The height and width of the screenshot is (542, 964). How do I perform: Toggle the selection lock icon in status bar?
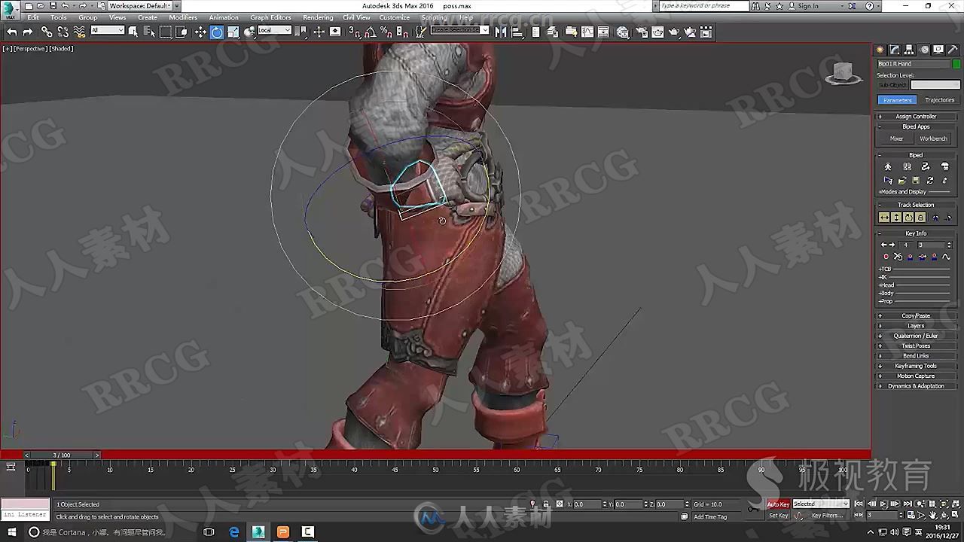click(x=546, y=504)
